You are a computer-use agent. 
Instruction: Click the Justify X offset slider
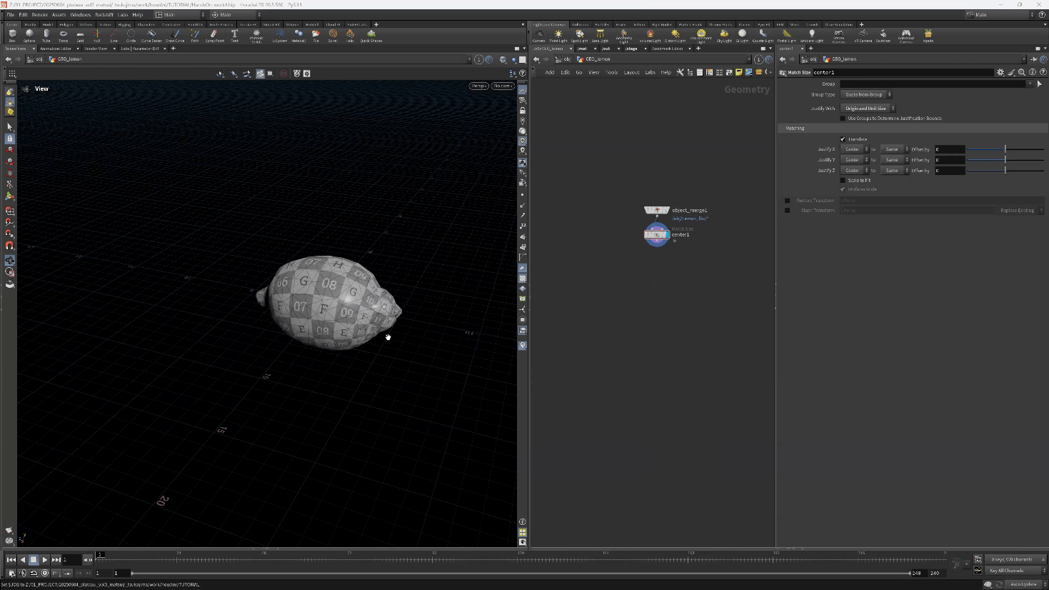coord(1005,149)
